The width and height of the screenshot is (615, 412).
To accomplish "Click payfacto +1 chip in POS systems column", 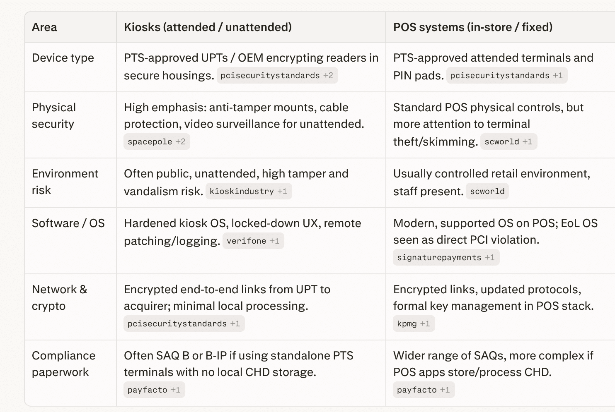I will point(423,390).
